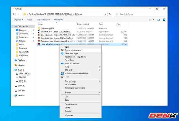Image resolution: width=179 pixels, height=121 pixels.
Task: Click the Downloads arrow icon in sidebar
Action: click(x=17, y=34)
